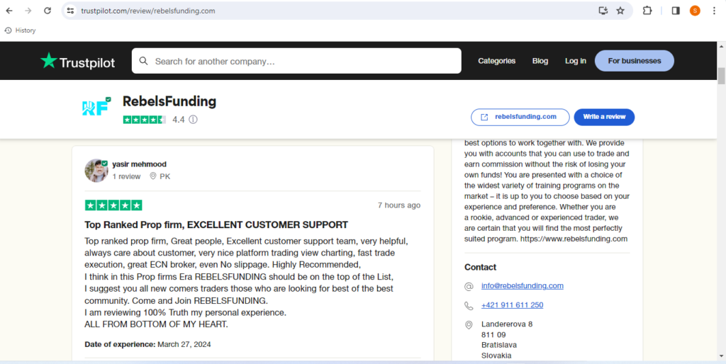Open the Blog menu item

[x=540, y=61]
